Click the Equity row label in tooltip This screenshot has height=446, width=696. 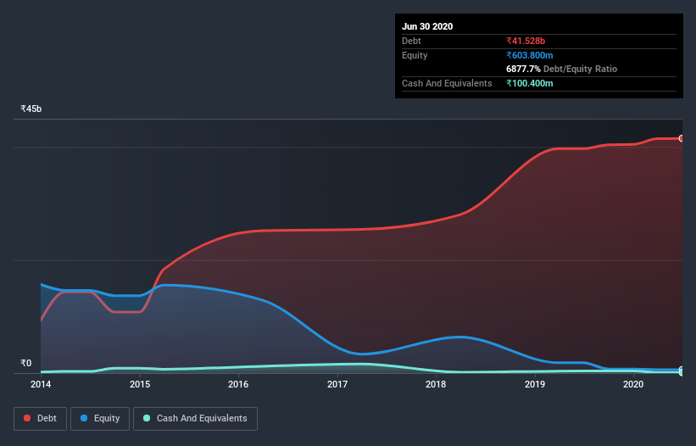[415, 55]
